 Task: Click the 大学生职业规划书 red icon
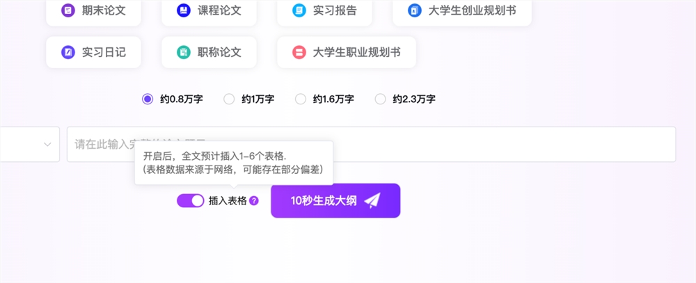[x=299, y=52]
